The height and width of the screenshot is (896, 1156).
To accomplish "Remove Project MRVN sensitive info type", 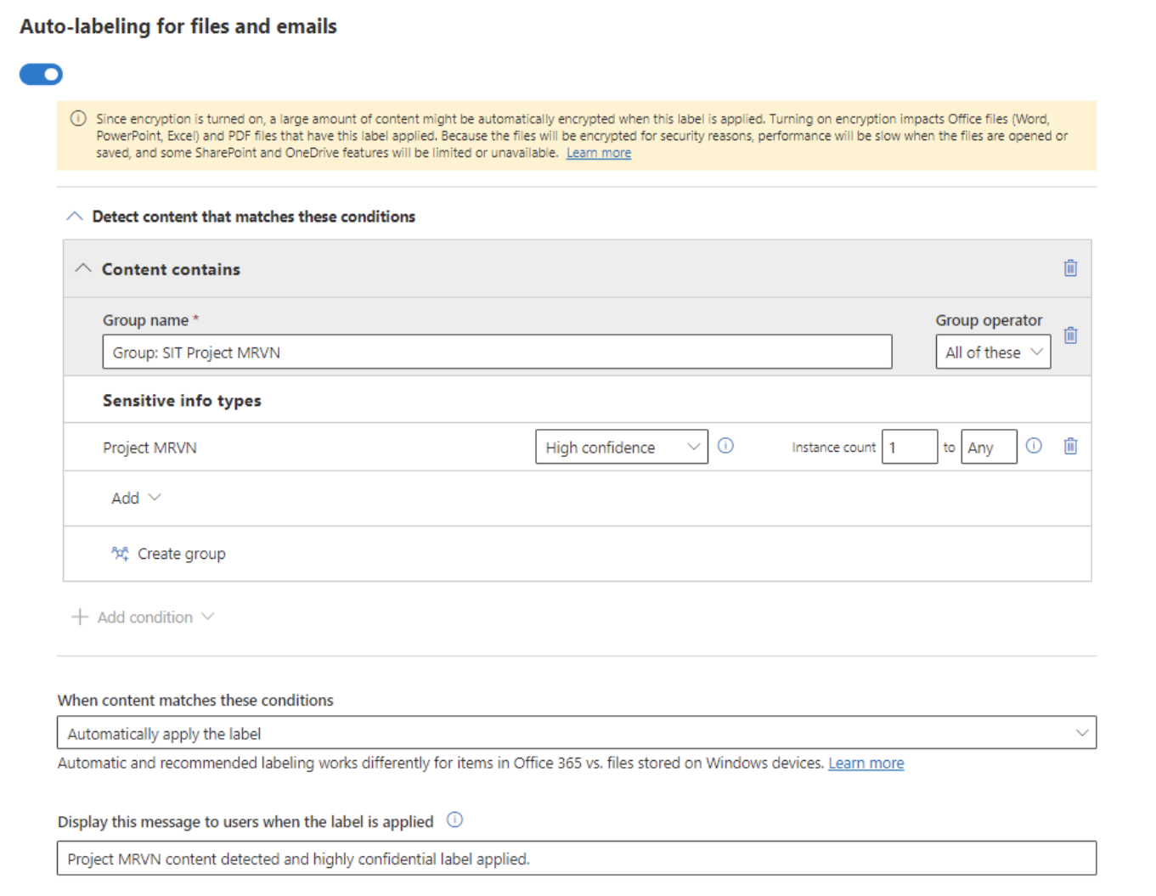I will 1070,446.
